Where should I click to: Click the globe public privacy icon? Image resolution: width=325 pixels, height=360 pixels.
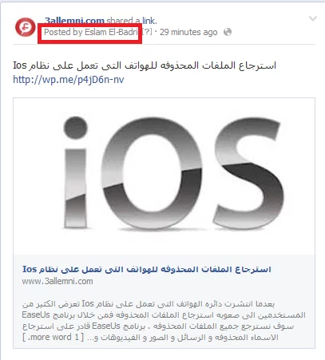pyautogui.click(x=228, y=32)
